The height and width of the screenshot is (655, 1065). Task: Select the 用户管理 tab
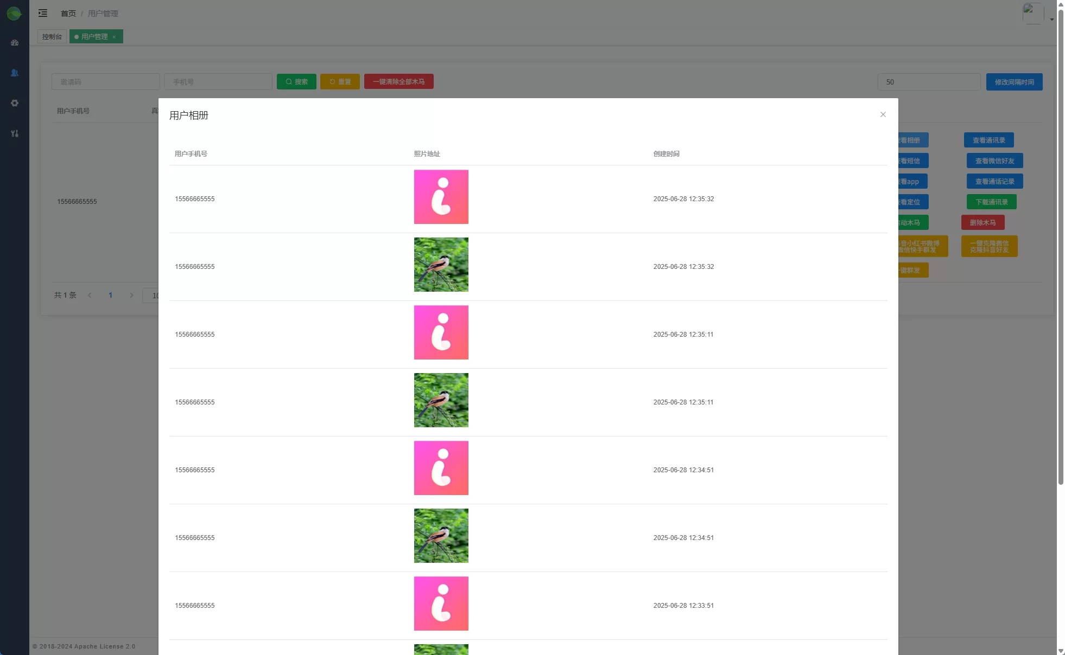click(x=94, y=37)
